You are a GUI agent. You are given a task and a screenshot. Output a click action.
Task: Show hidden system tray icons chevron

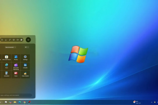152,102
